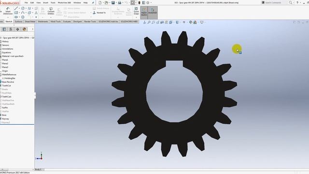Switch to the Mold Tools tab

point(56,21)
